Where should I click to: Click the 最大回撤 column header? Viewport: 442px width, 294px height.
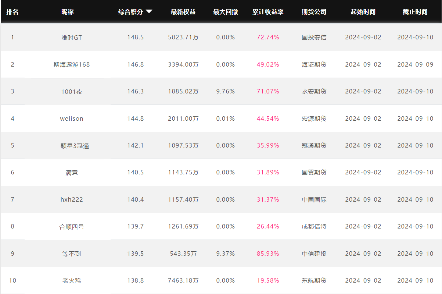point(226,12)
